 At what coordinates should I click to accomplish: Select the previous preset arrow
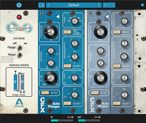pyautogui.click(x=49, y=5)
